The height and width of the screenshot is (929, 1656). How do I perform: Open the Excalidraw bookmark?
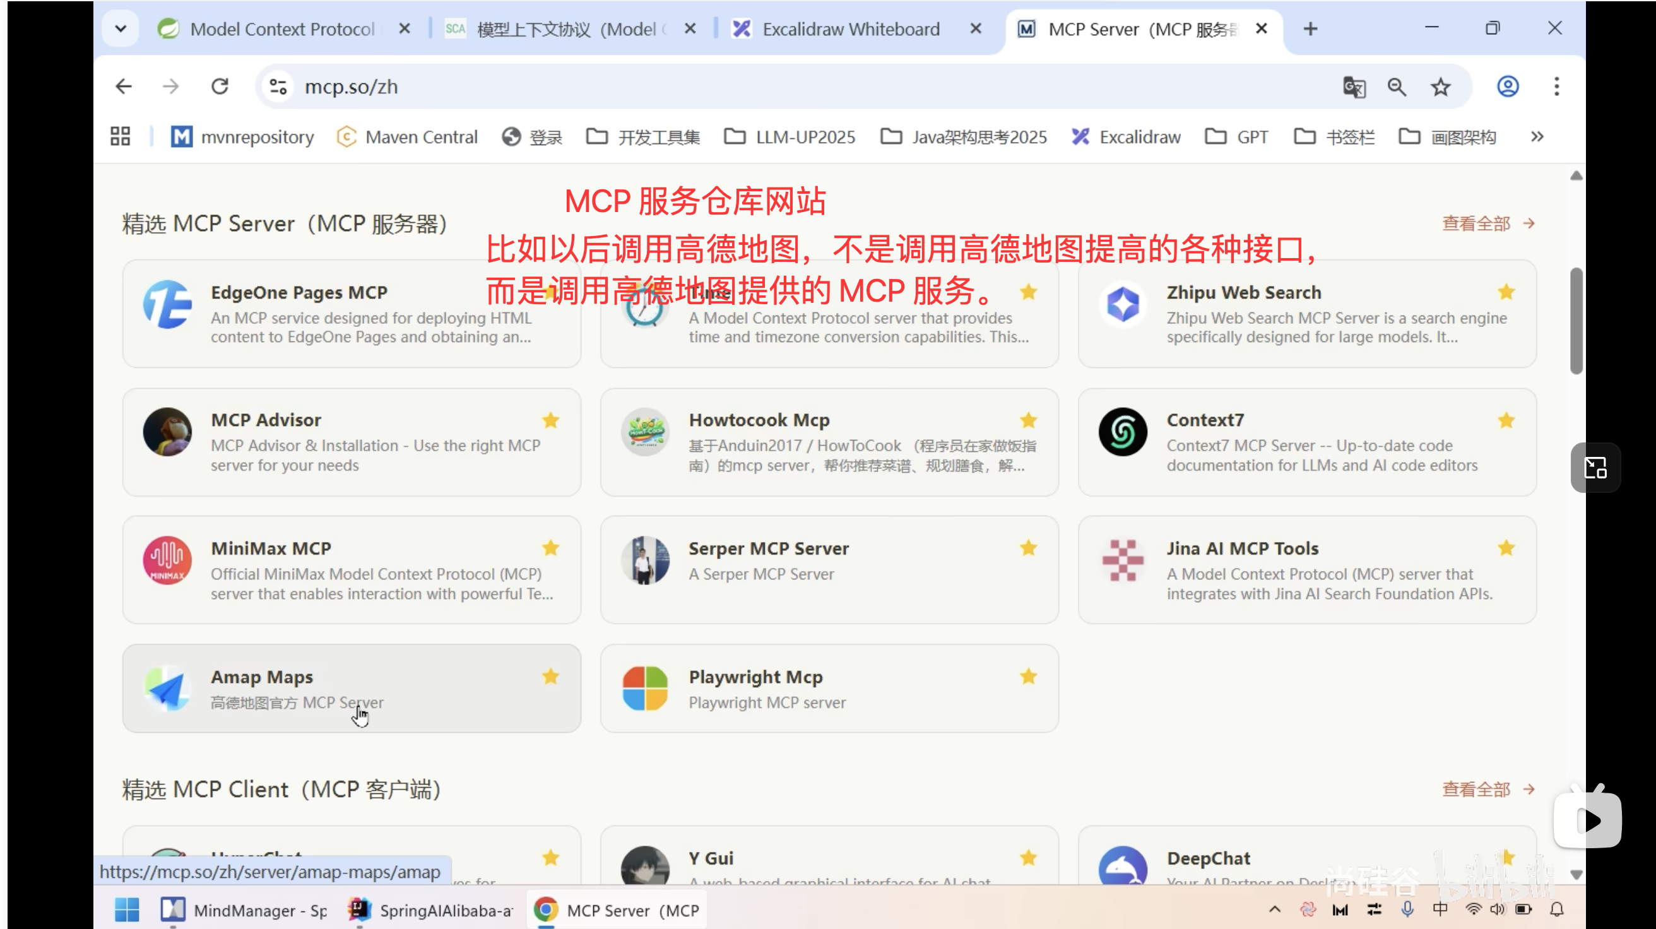coord(1126,137)
